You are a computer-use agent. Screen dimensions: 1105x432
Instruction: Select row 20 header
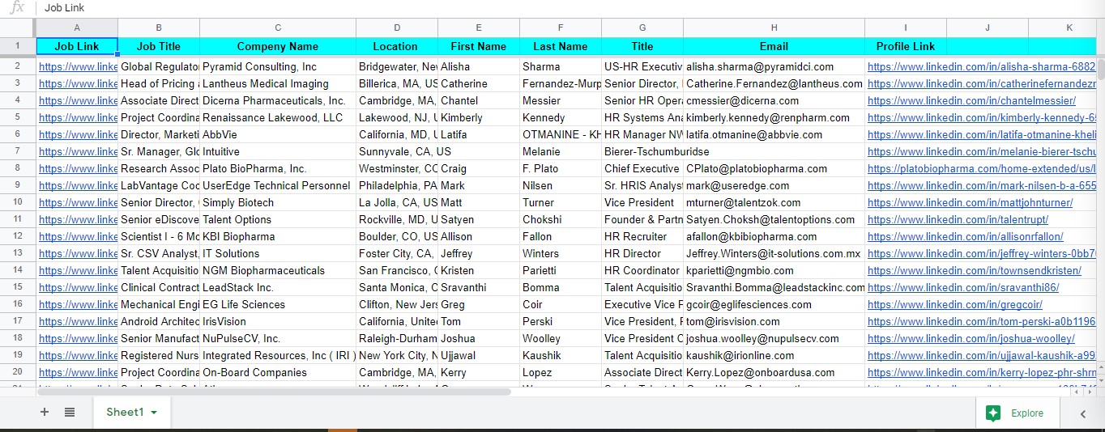click(x=18, y=372)
